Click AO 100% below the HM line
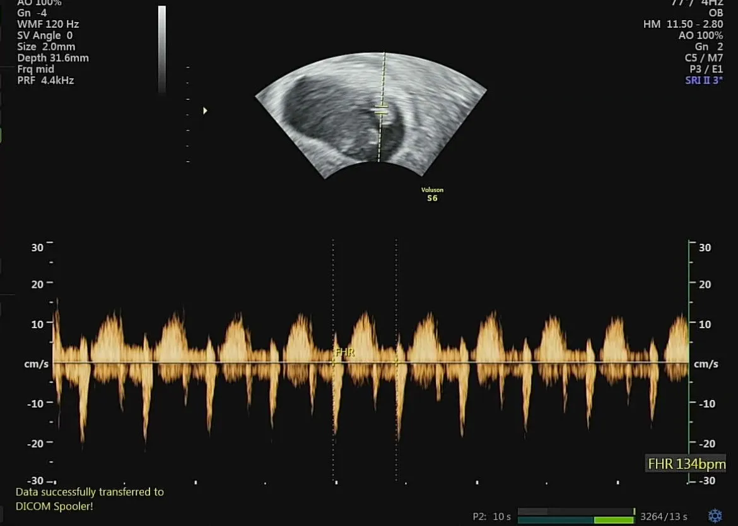 tap(701, 35)
